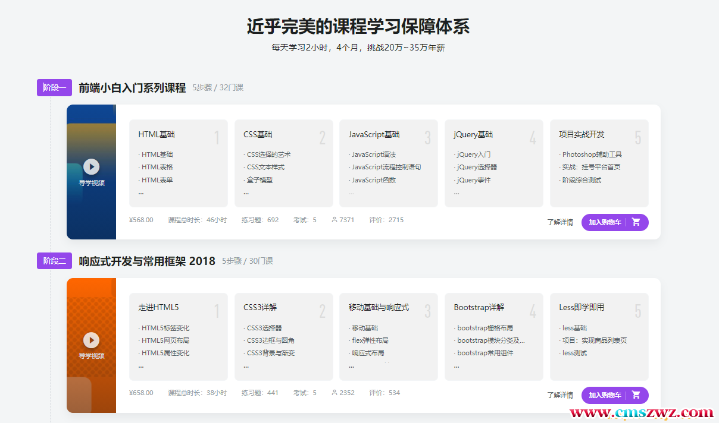Click user count icon beside 7371

pos(335,220)
